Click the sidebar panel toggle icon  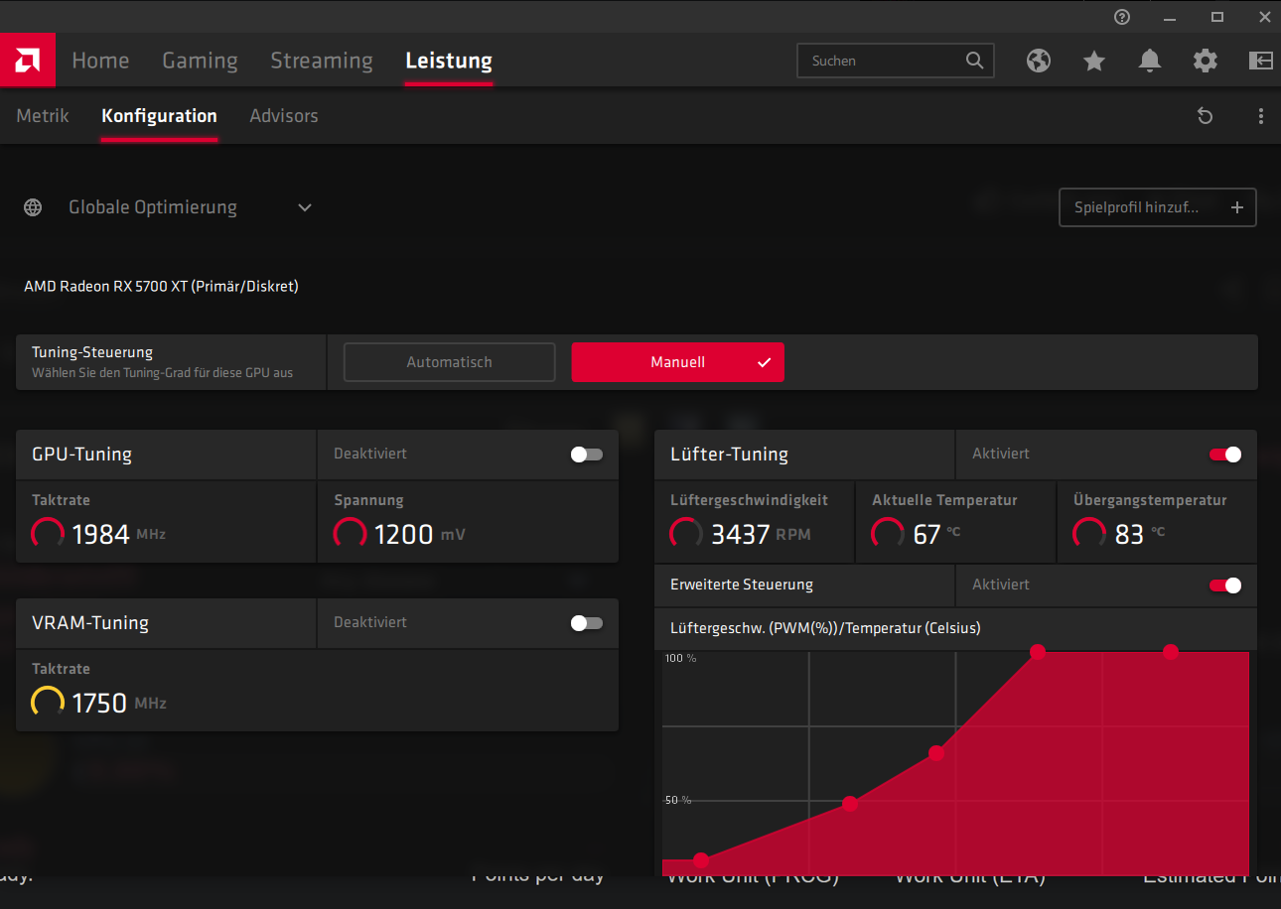(x=1260, y=61)
